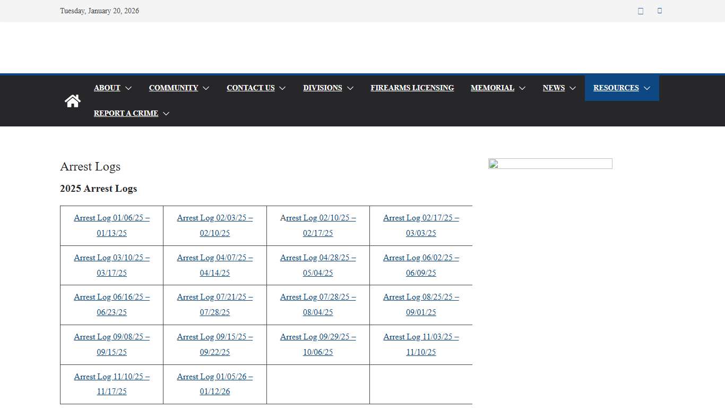The height and width of the screenshot is (408, 725).
Task: Open Arrest Log 06/02/25 – 06/09/25
Action: click(421, 265)
